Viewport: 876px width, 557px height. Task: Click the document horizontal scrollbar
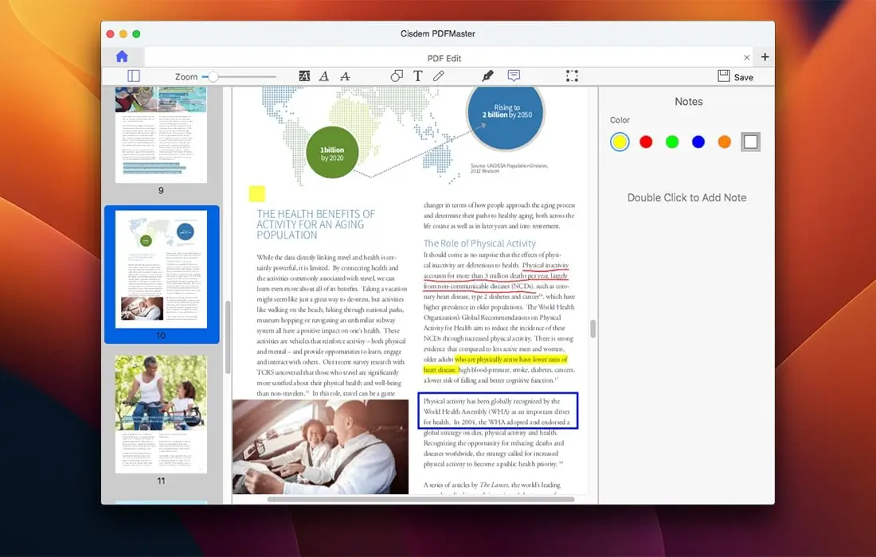click(x=420, y=499)
